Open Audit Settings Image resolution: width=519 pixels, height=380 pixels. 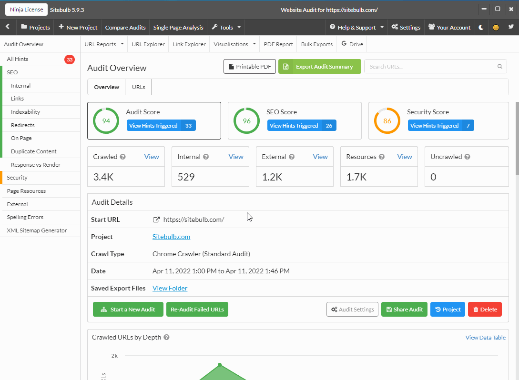click(353, 309)
